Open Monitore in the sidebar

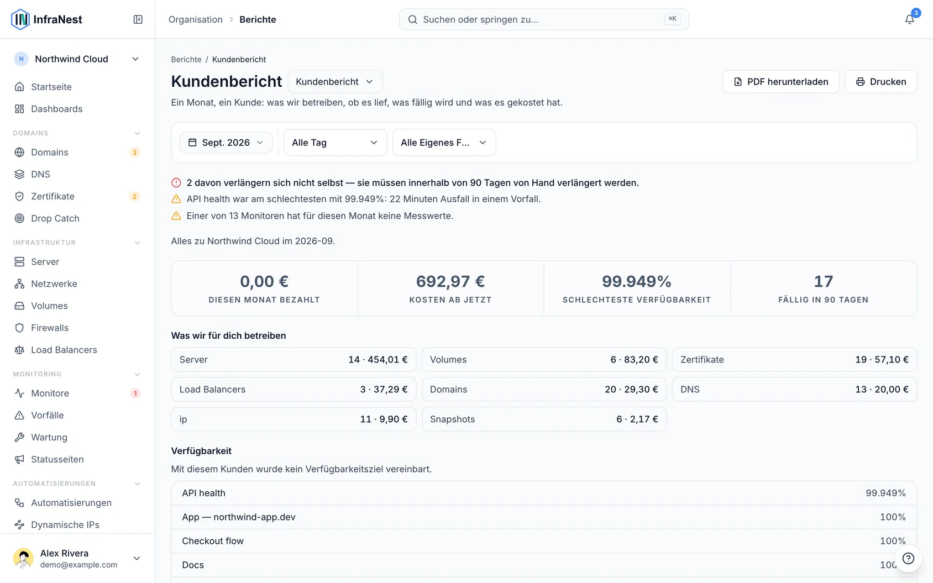pos(77,393)
